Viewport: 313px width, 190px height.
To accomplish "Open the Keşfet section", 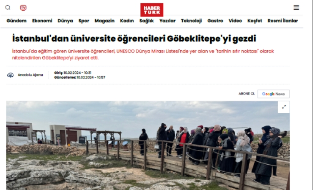I will [x=255, y=21].
